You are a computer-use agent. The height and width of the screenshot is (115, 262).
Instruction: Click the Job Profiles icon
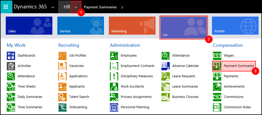(x=62, y=56)
